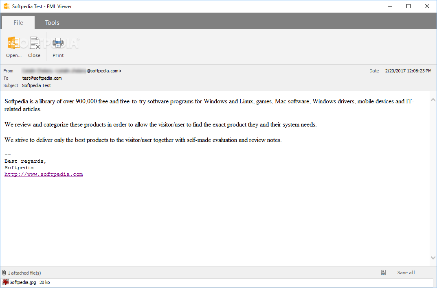437x288 pixels.
Task: Click the Date field label
Action: point(374,71)
